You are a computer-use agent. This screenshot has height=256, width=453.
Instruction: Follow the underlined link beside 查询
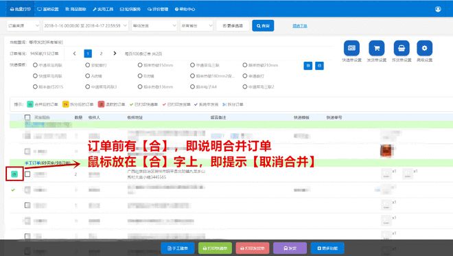point(299,25)
